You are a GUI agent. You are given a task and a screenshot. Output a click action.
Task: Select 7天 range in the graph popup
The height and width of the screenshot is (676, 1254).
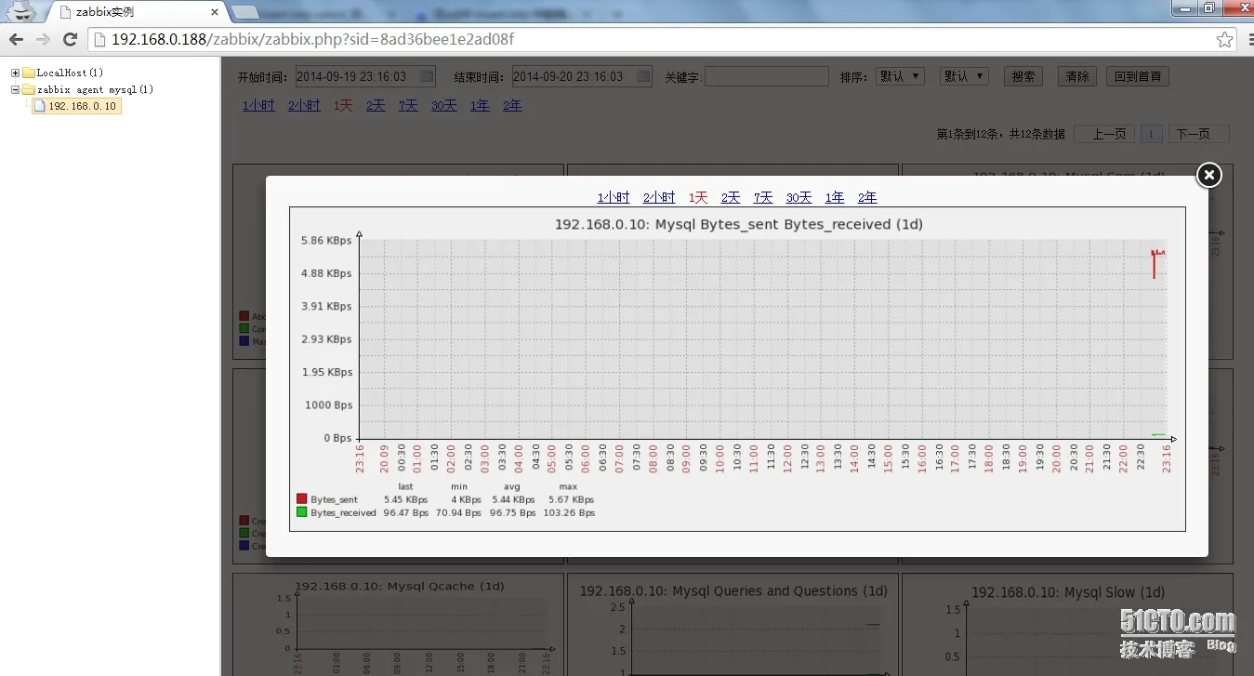point(763,197)
